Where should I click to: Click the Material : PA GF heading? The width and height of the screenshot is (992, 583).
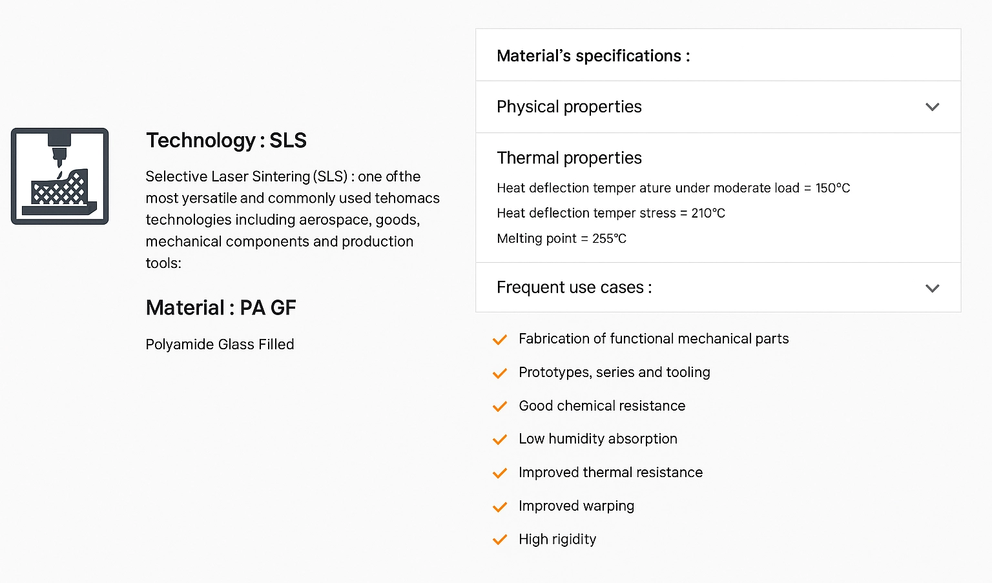coord(221,308)
